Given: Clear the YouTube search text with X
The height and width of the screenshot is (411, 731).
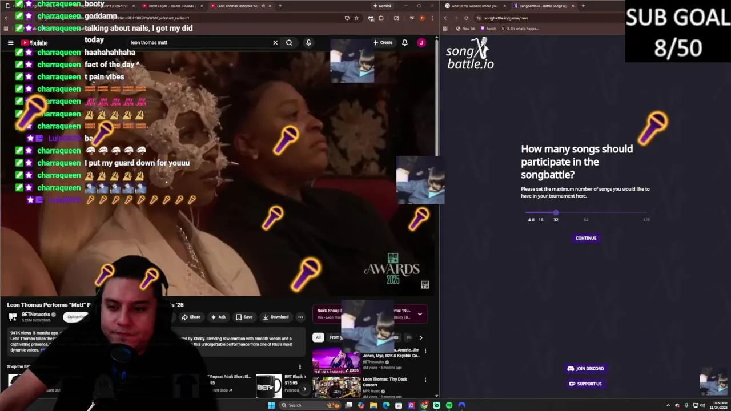Looking at the screenshot, I should [x=275, y=42].
